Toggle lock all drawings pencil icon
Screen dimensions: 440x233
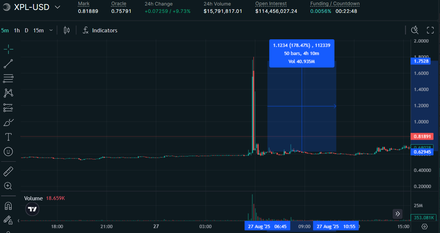tap(8, 220)
